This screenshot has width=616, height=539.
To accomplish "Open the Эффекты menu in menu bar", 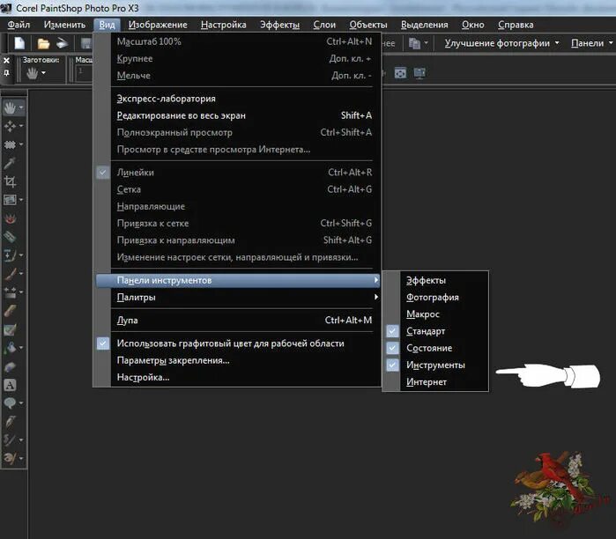I will pyautogui.click(x=279, y=25).
